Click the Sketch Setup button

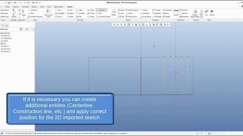pyautogui.click(x=5, y=10)
